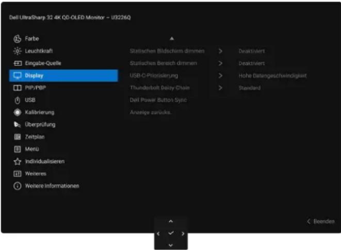Click the Weiteres sliders icon

coord(18,174)
